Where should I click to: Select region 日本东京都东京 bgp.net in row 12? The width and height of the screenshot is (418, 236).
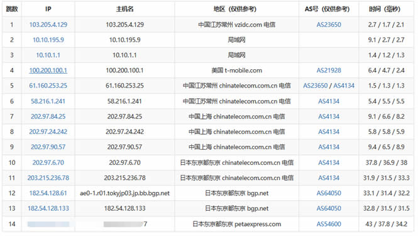click(x=237, y=193)
